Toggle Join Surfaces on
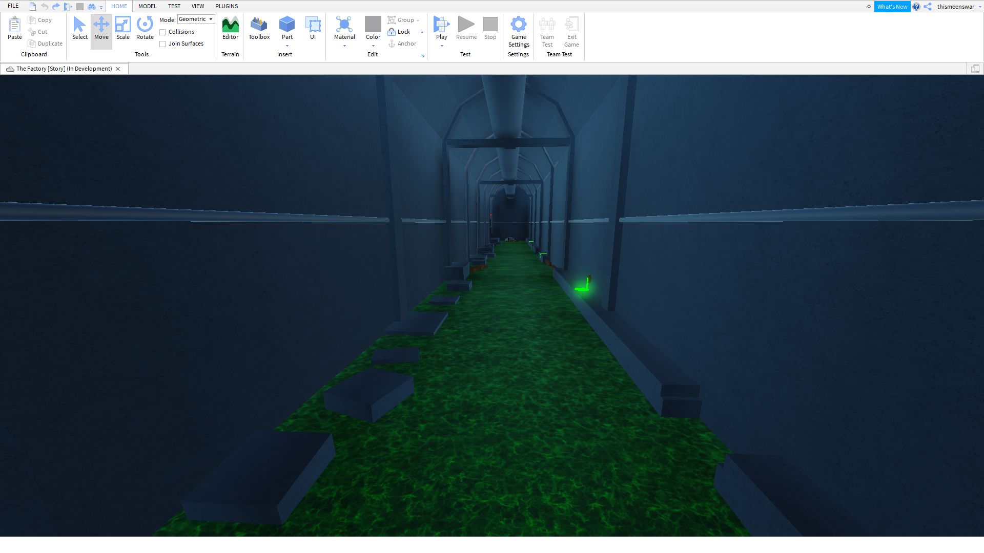 [x=162, y=44]
